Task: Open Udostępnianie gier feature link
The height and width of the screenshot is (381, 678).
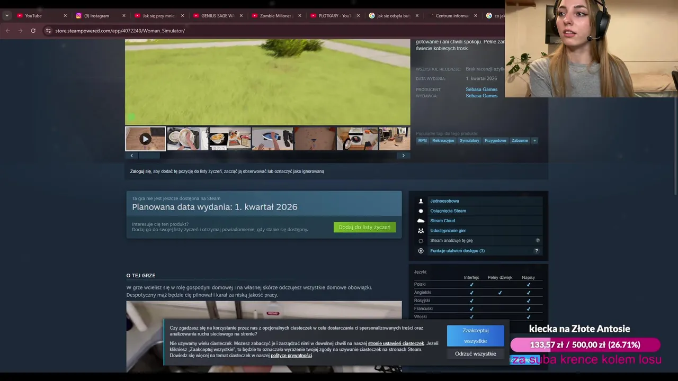Action: (x=448, y=231)
